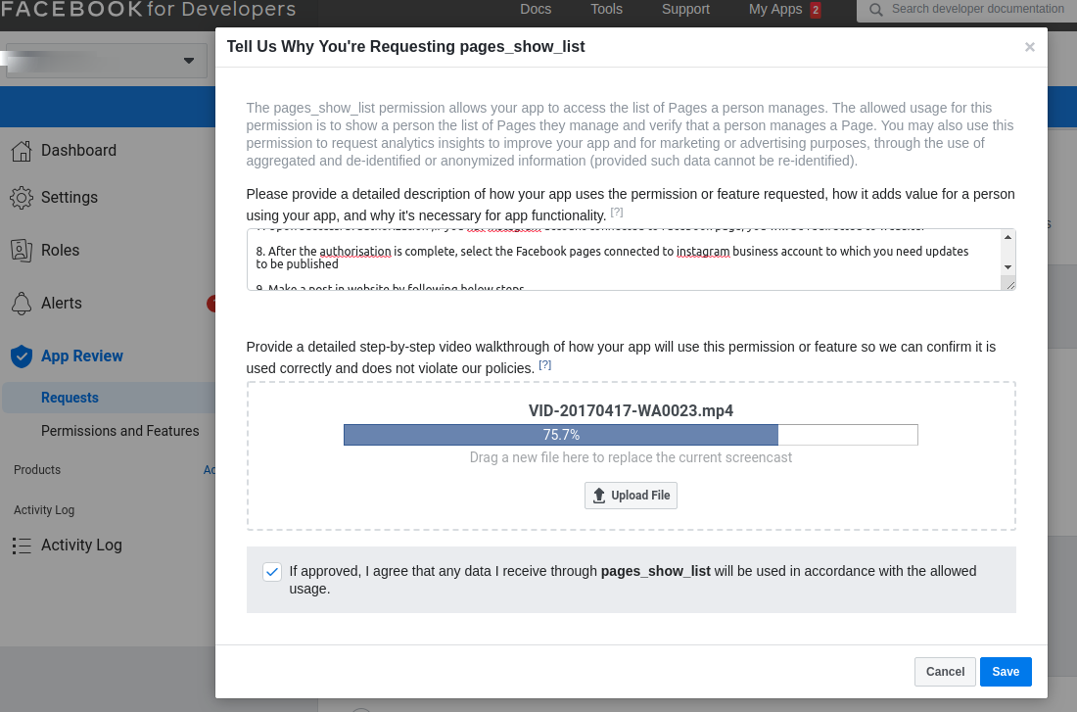Cancel the permission request dialog

[945, 672]
